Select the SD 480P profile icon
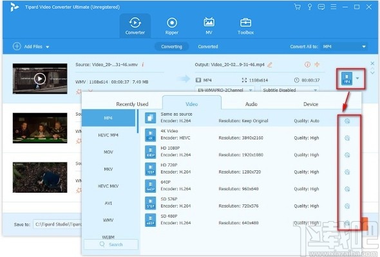 click(x=151, y=220)
